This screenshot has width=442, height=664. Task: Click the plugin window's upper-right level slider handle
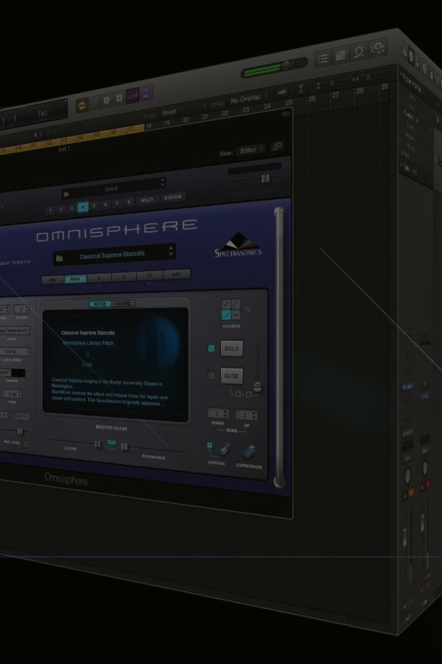tap(265, 178)
